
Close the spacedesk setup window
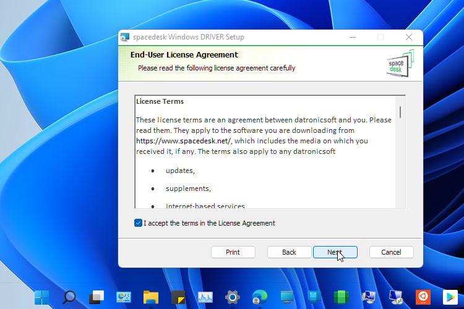coord(409,37)
